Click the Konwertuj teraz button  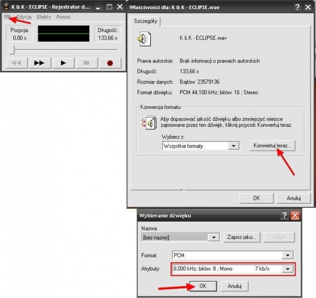pos(272,146)
